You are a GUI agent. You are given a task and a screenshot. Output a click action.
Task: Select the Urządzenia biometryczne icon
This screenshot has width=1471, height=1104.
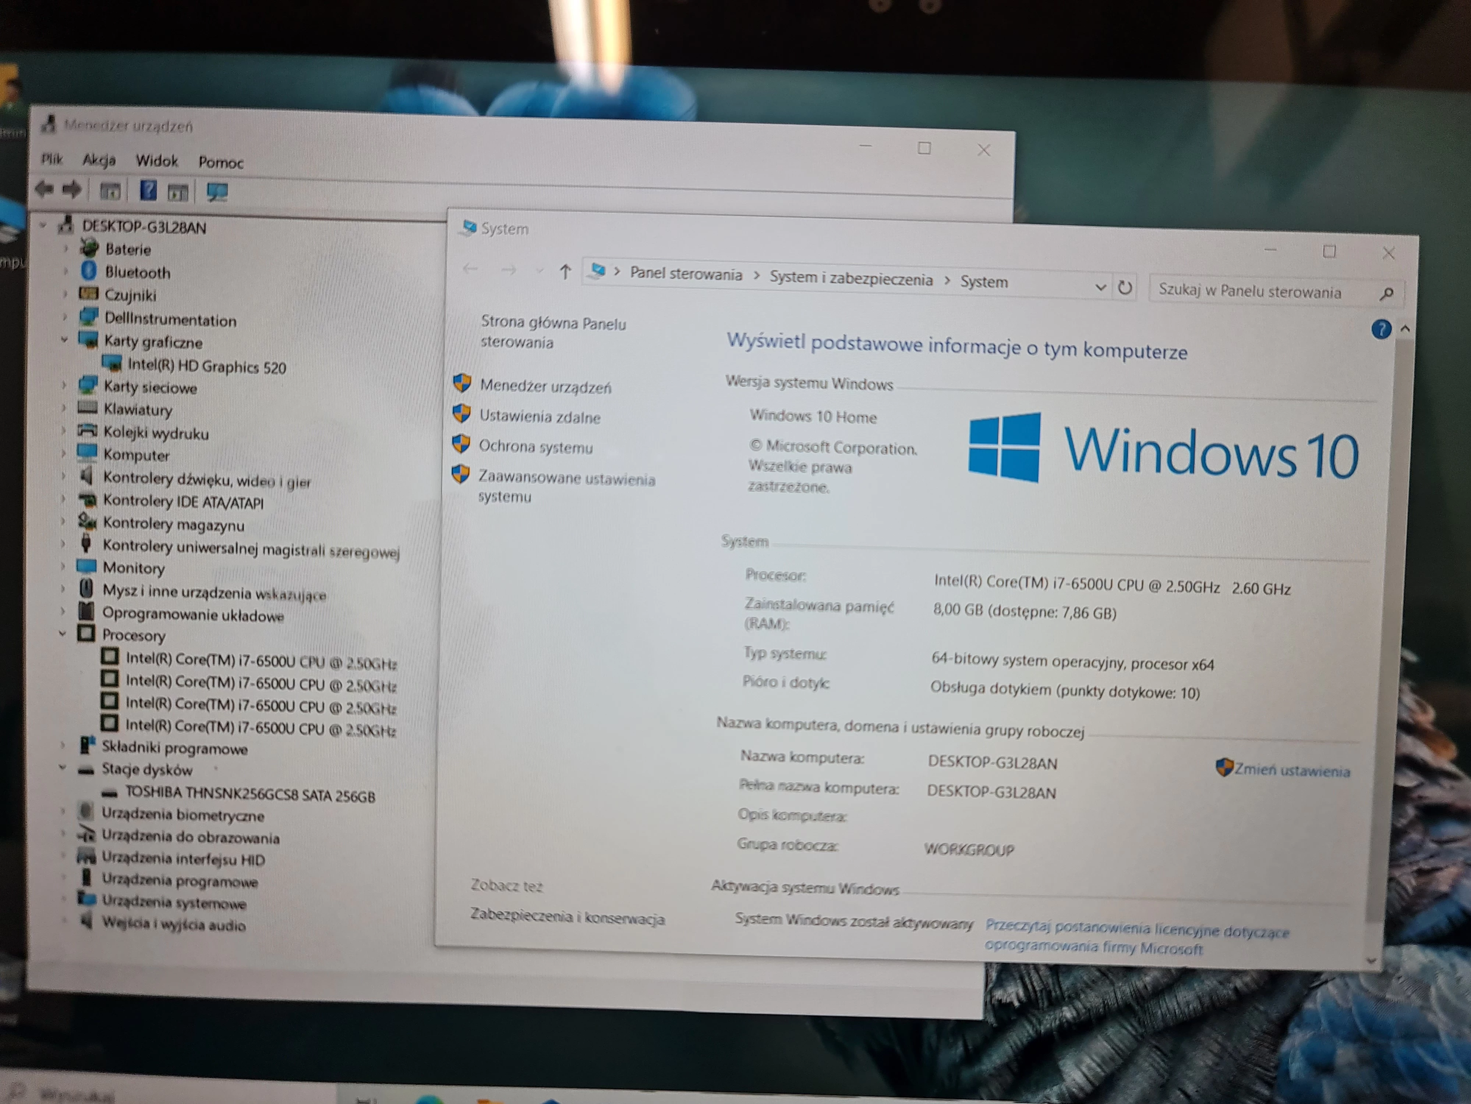pyautogui.click(x=85, y=811)
